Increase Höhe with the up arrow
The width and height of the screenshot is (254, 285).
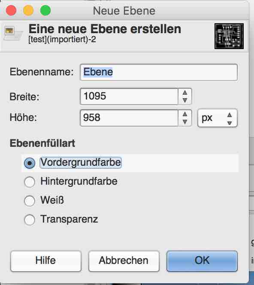tap(185, 114)
